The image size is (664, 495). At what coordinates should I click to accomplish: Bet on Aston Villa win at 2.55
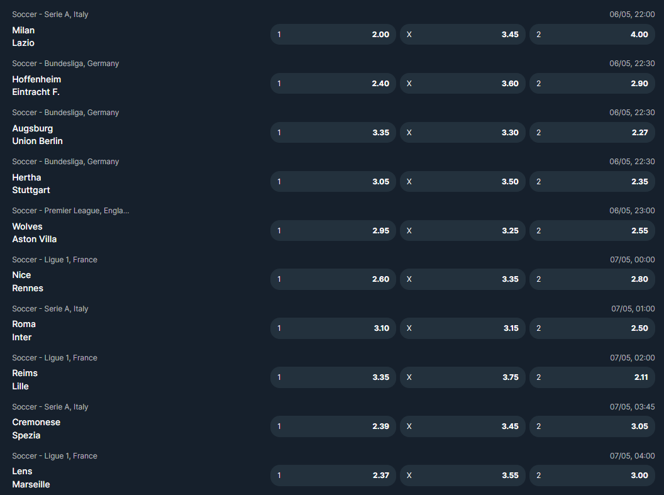[x=592, y=231]
